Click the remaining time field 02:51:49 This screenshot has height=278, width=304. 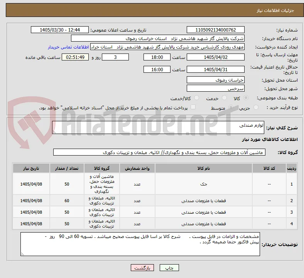pyautogui.click(x=75, y=57)
